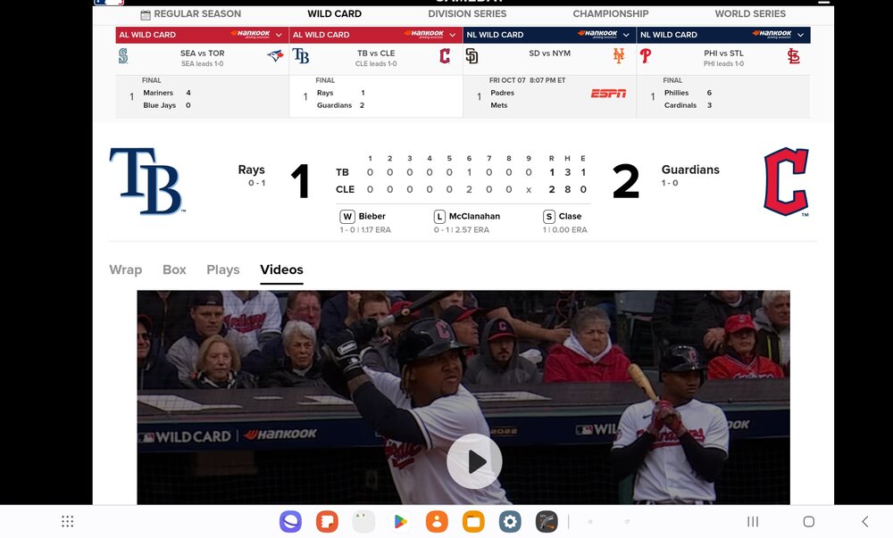
Task: Tap the recent apps navigation button
Action: [x=753, y=522]
